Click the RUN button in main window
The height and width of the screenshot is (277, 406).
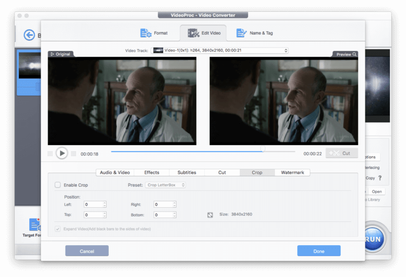coord(374,239)
